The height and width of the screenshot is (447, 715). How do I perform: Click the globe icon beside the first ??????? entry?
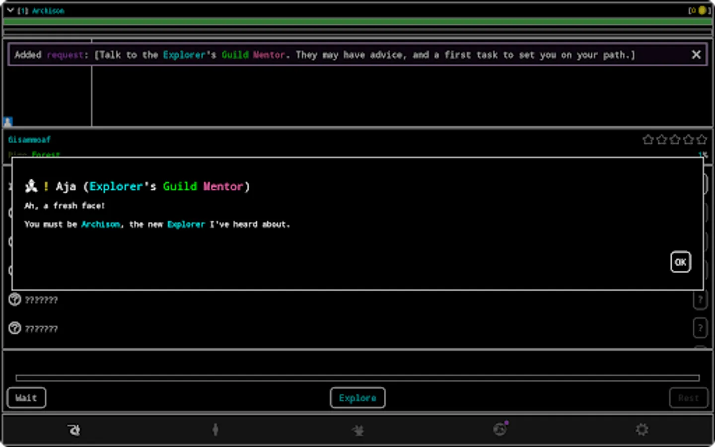14,299
